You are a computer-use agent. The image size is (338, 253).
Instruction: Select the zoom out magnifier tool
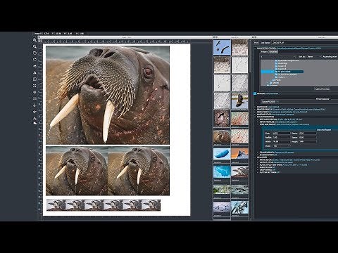(35, 46)
